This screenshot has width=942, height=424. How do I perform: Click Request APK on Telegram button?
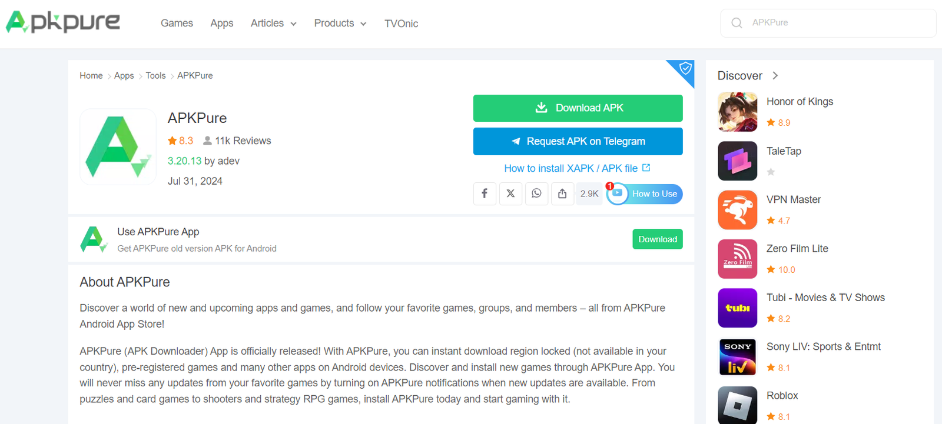(x=578, y=142)
